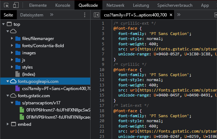Select the fonts.gstatic.com domain
217x139 pixels.
click(34, 96)
